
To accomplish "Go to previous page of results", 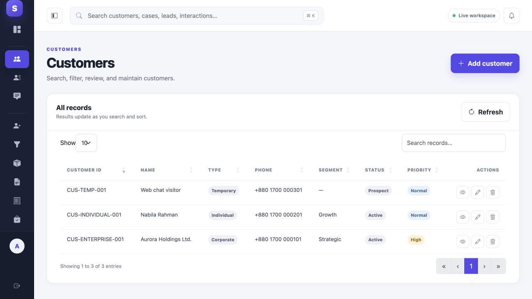I will (458, 266).
